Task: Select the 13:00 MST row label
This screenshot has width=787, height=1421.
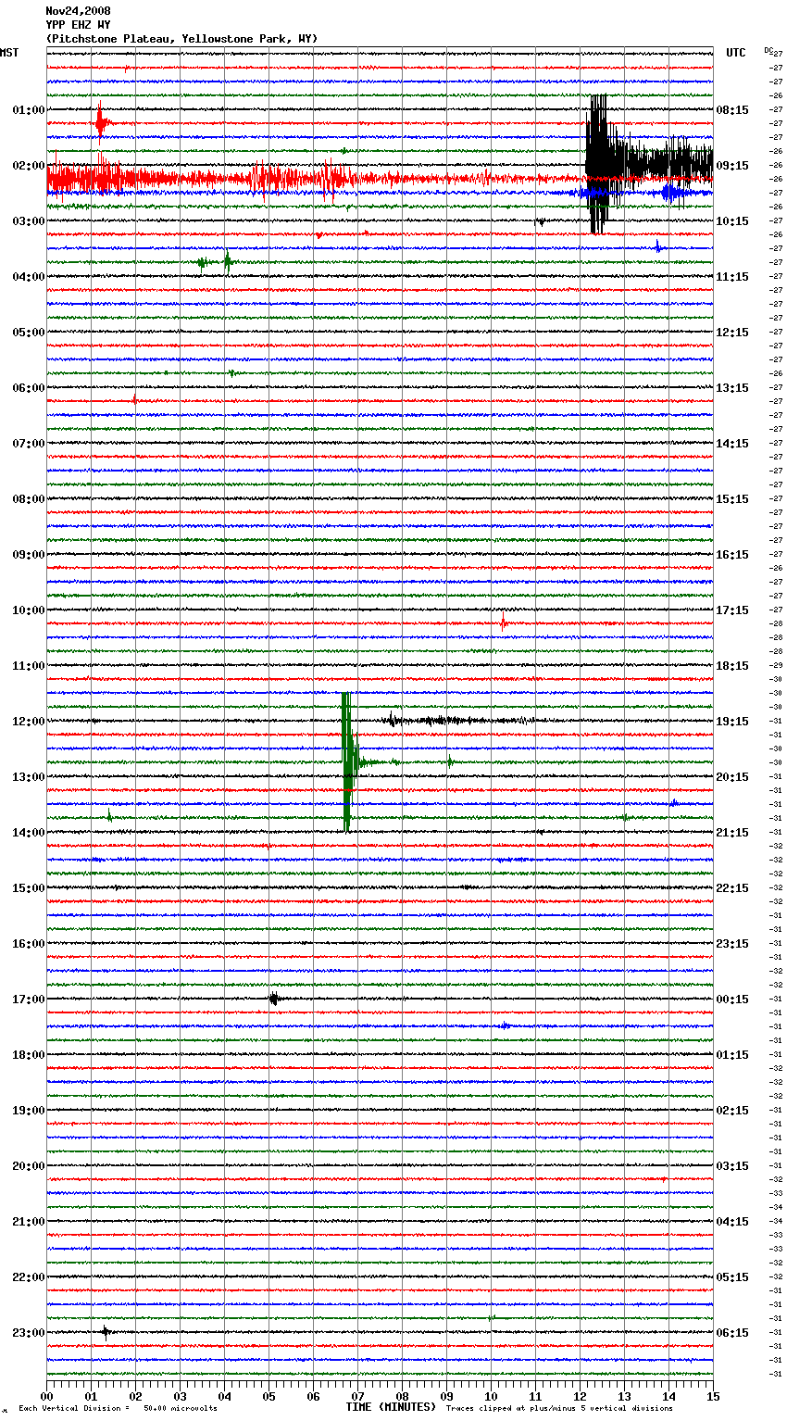Action: pos(28,777)
